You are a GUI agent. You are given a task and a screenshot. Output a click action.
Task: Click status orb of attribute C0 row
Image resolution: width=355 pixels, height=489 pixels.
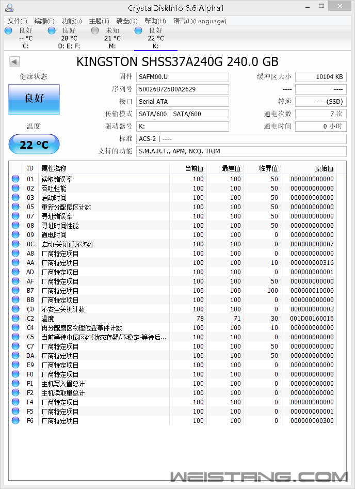[15, 309]
